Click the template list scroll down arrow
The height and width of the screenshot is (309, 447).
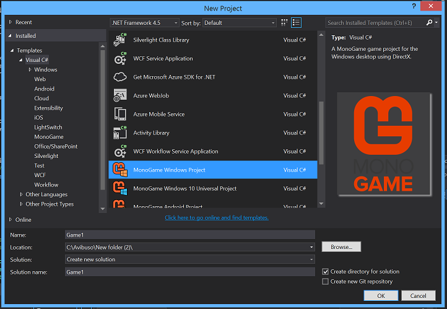click(x=321, y=204)
